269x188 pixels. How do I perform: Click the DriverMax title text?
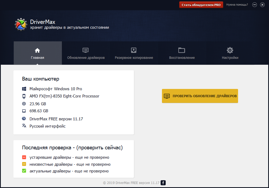pyautogui.click(x=43, y=22)
